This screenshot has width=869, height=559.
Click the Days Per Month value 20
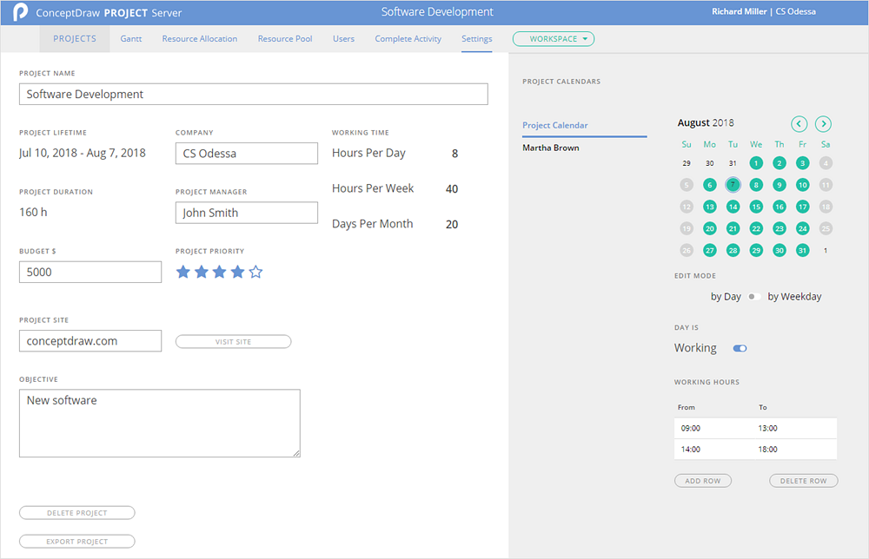click(x=452, y=224)
